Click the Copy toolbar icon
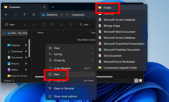The image size is (169, 102). [x=34, y=25]
